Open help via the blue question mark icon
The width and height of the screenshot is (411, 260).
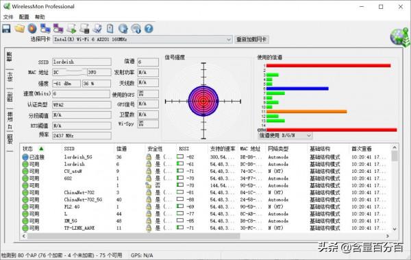coord(149,28)
